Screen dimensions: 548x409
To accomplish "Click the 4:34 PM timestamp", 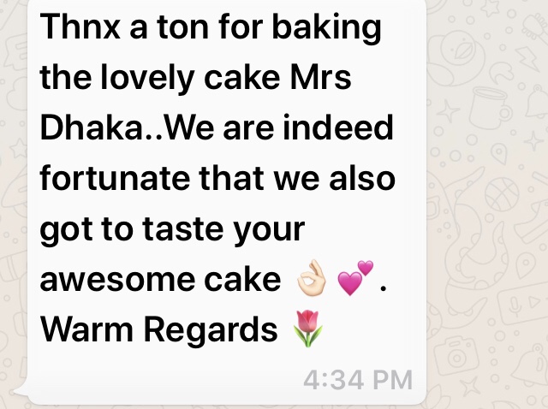I will 358,380.
